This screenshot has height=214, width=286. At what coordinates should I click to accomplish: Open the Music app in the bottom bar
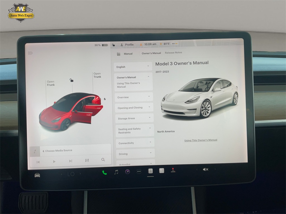pos(116,172)
